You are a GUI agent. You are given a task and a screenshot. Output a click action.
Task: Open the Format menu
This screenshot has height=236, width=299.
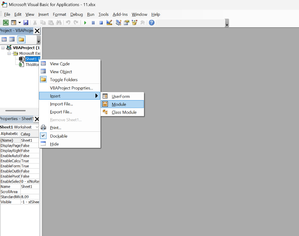(x=60, y=15)
